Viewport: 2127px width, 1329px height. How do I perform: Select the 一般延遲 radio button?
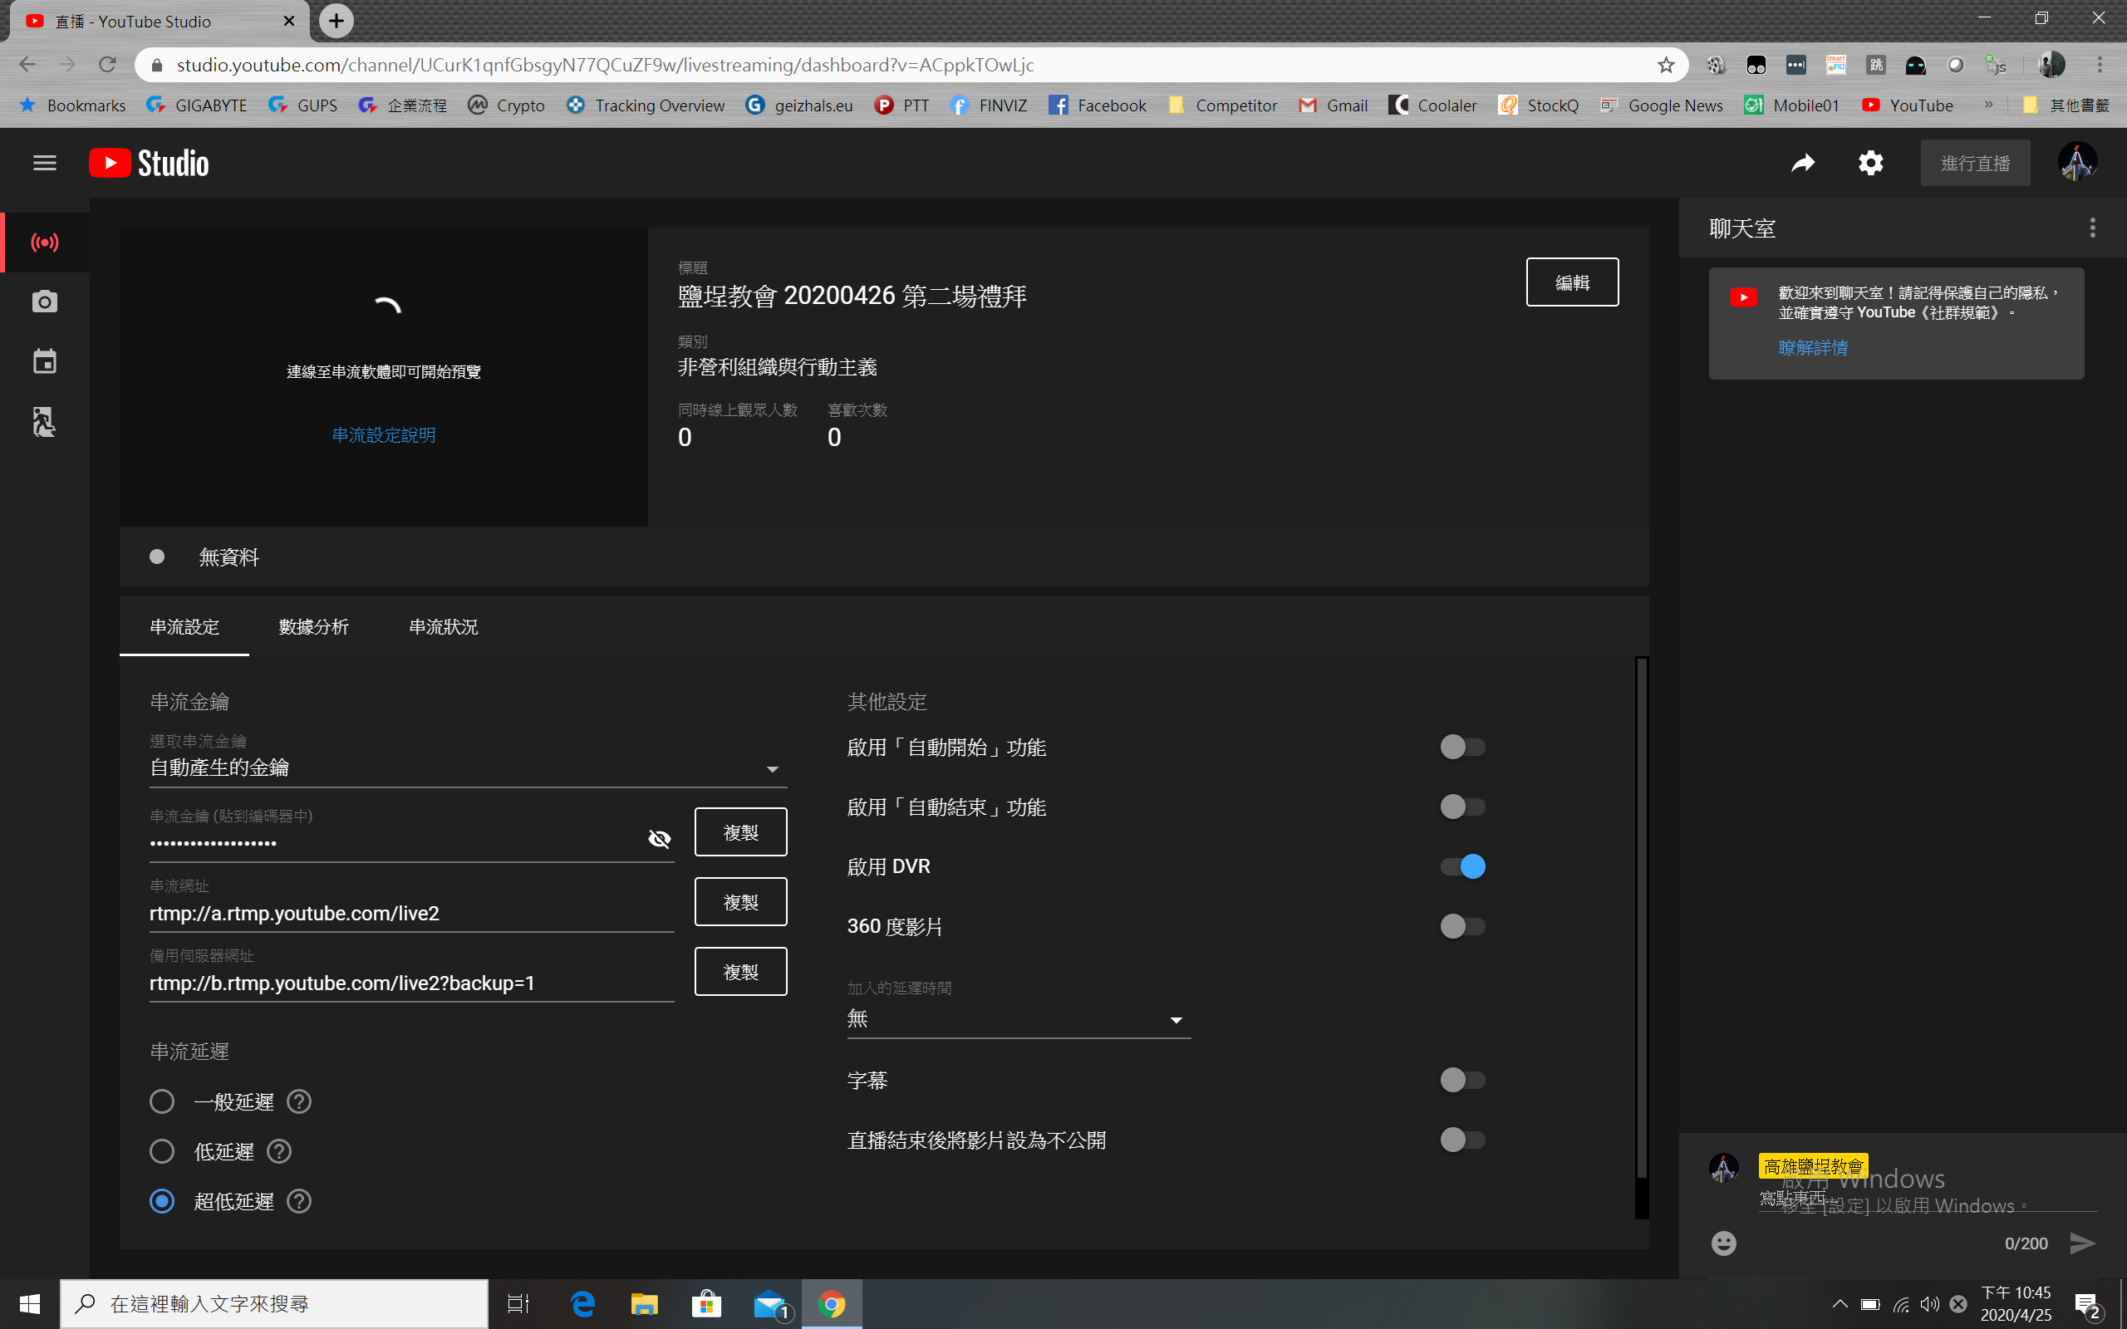pyautogui.click(x=163, y=1102)
